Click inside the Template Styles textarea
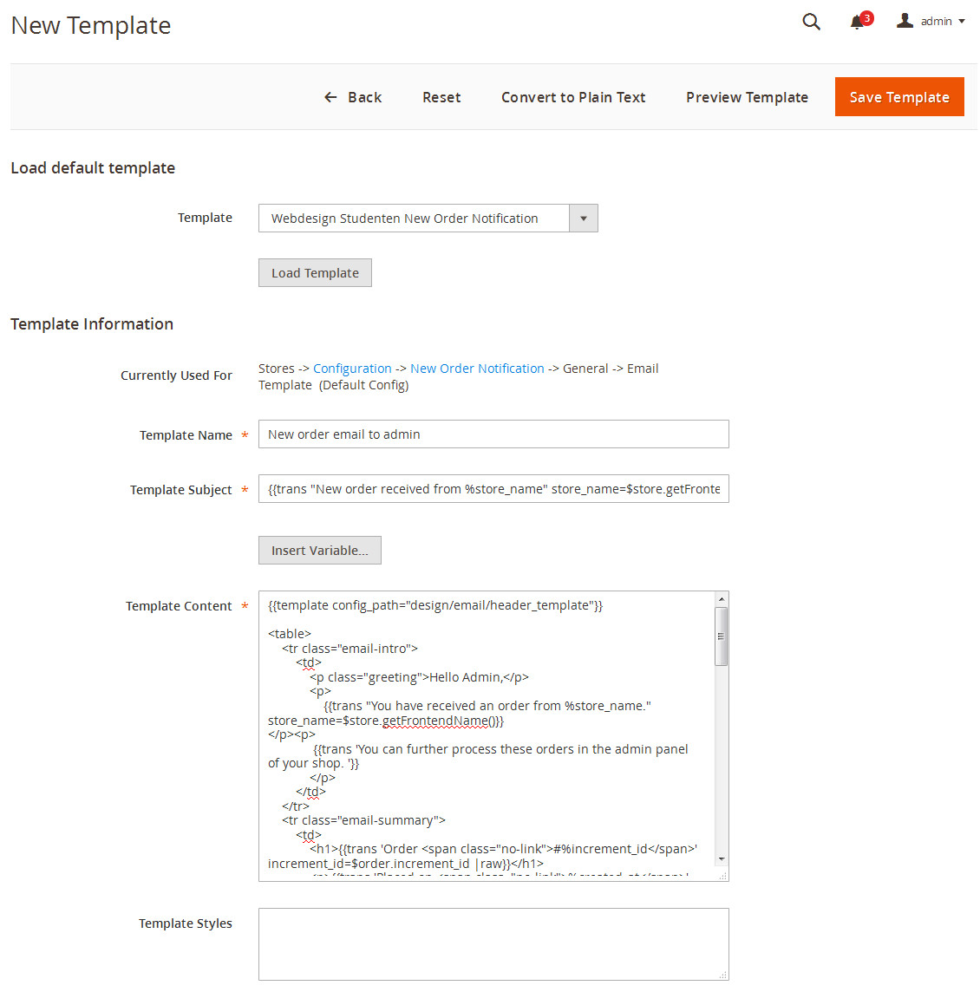The width and height of the screenshot is (980, 992). 493,943
